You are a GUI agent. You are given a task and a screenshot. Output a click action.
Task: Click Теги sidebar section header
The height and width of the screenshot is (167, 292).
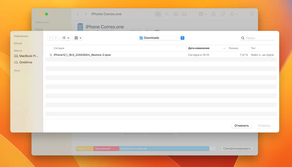(x=17, y=70)
